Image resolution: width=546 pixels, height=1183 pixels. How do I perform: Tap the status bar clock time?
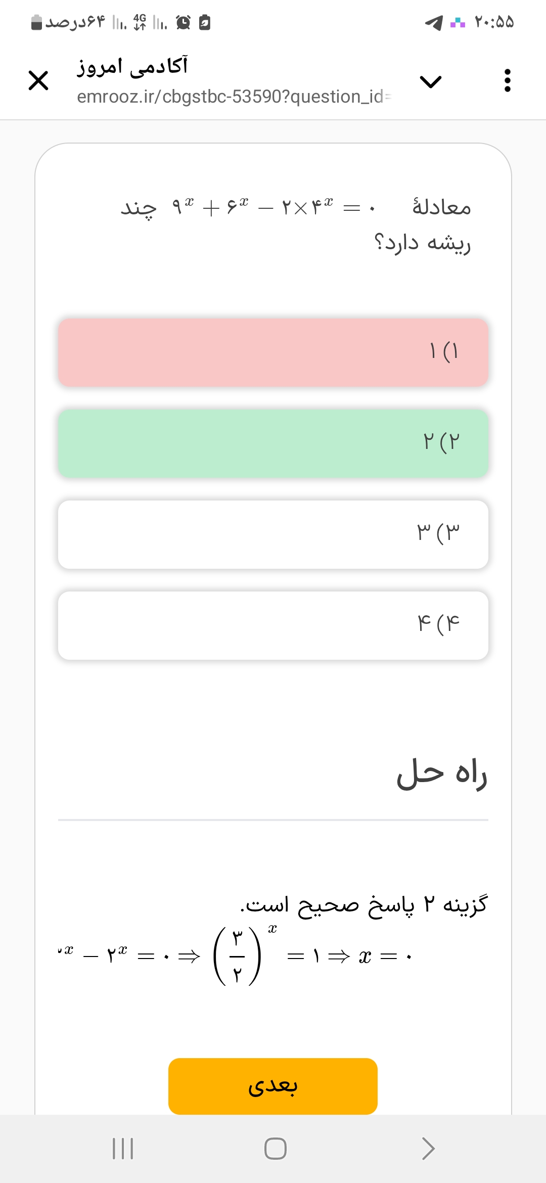coord(494,22)
